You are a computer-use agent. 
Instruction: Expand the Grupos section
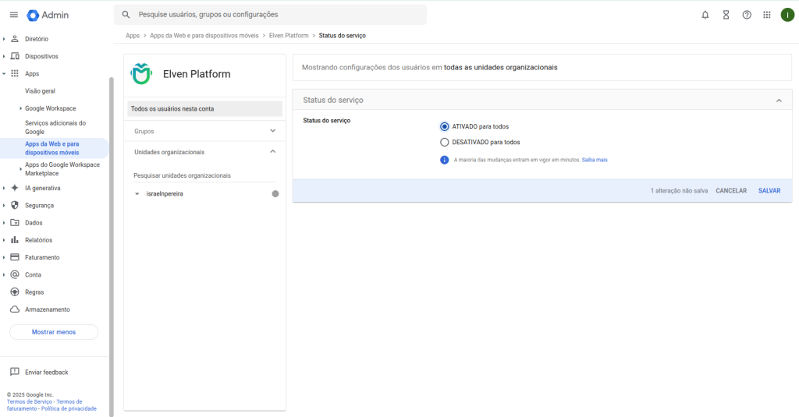(272, 131)
